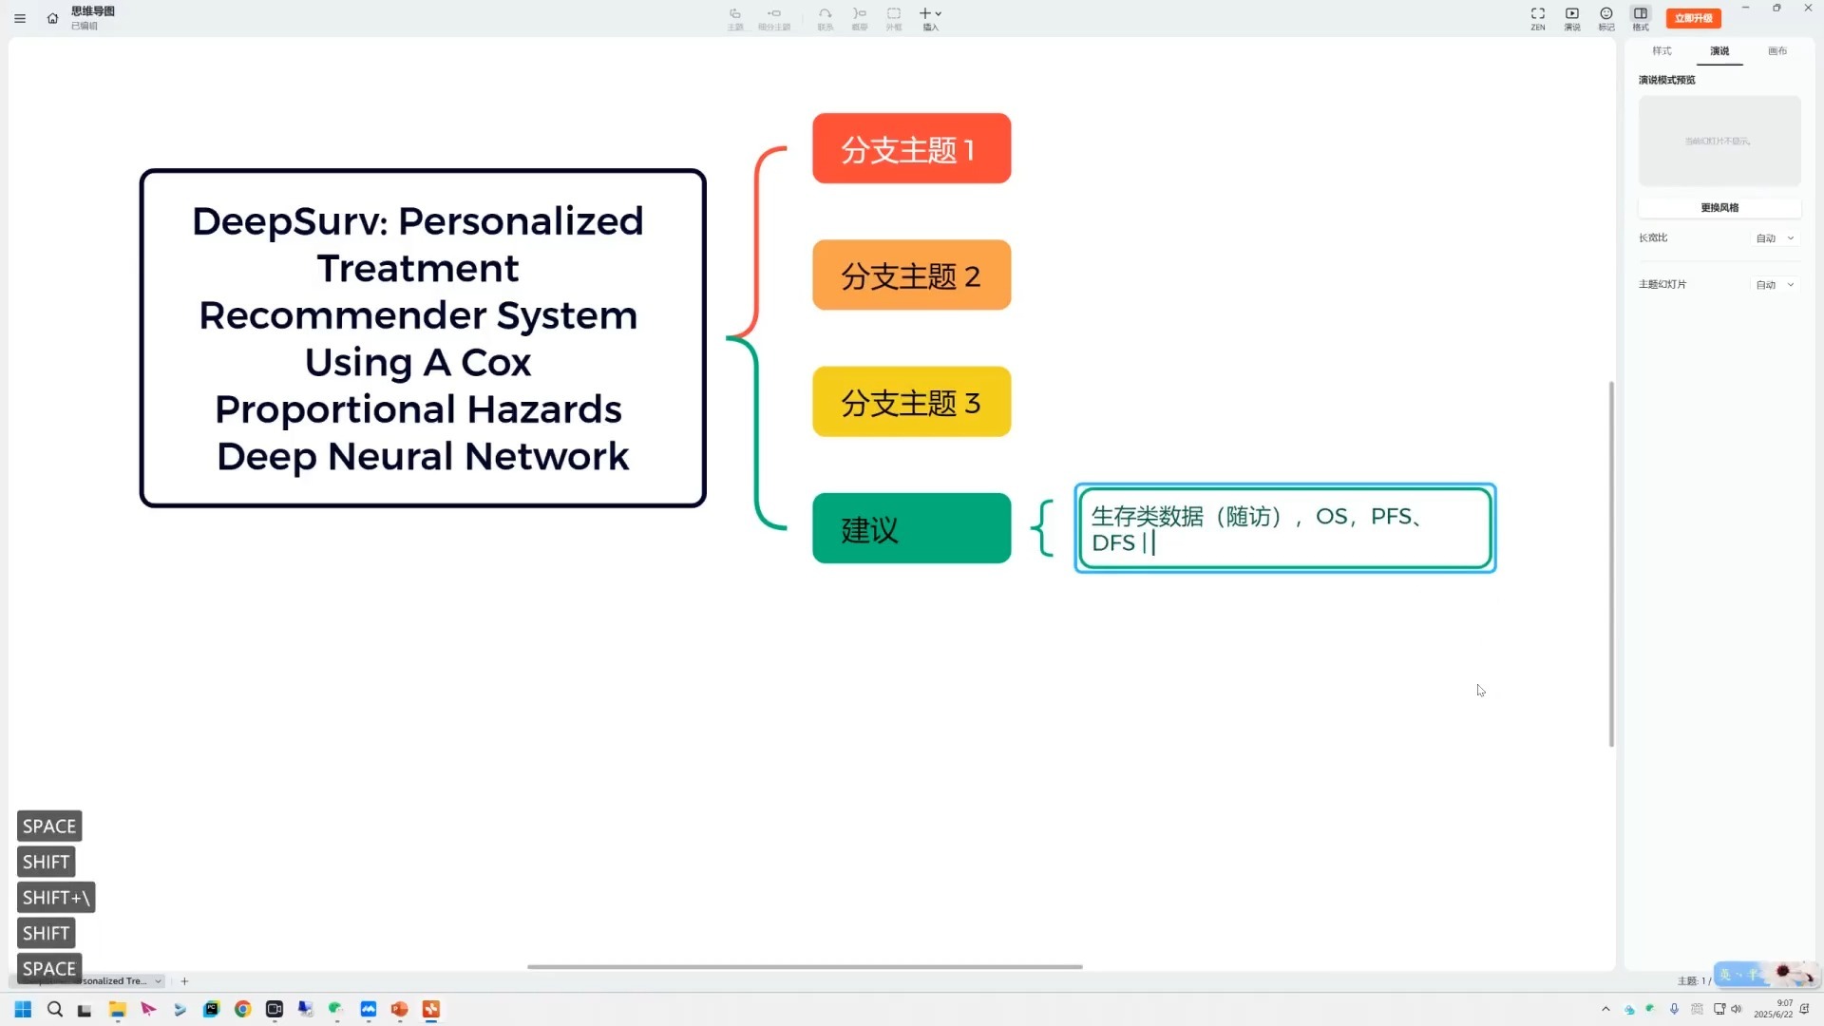Select branch node 分支主题 1

911,148
